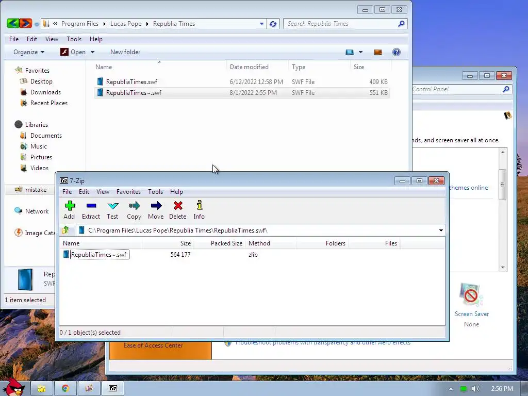Click the Search Republia Times field

point(340,24)
